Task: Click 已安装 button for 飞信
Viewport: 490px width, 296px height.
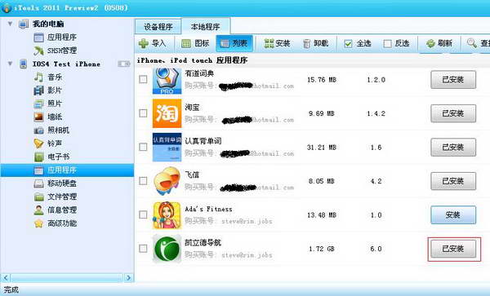Action: [453, 181]
